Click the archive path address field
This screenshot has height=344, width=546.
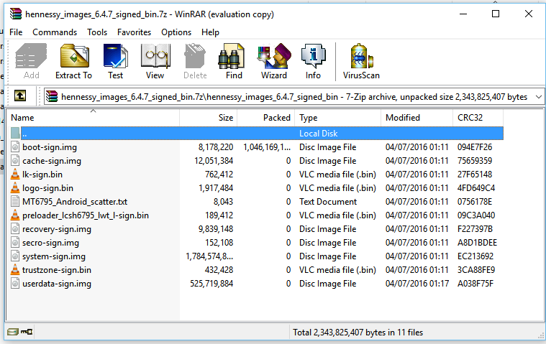pos(294,97)
